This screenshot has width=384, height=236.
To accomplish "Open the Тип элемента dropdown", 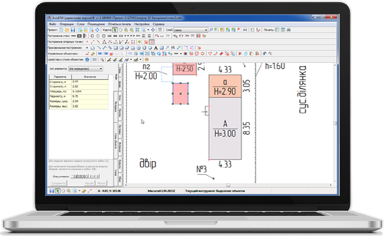I will [x=100, y=69].
